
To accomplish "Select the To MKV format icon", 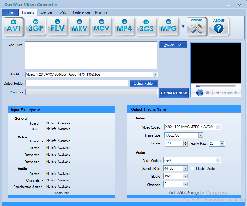I will point(79,26).
